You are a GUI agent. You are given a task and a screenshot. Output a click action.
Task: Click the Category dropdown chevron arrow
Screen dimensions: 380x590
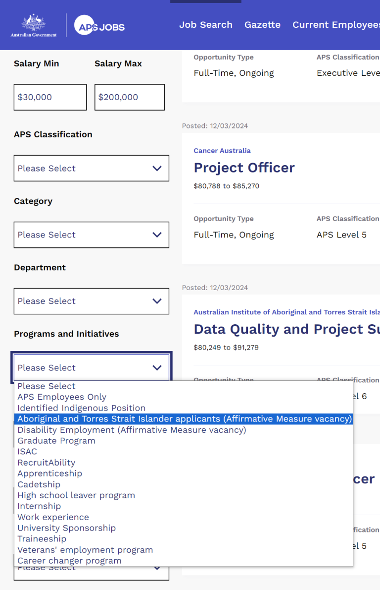coord(157,235)
